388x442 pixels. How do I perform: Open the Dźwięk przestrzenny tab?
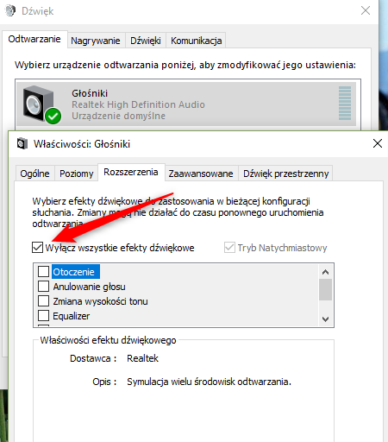coord(286,174)
